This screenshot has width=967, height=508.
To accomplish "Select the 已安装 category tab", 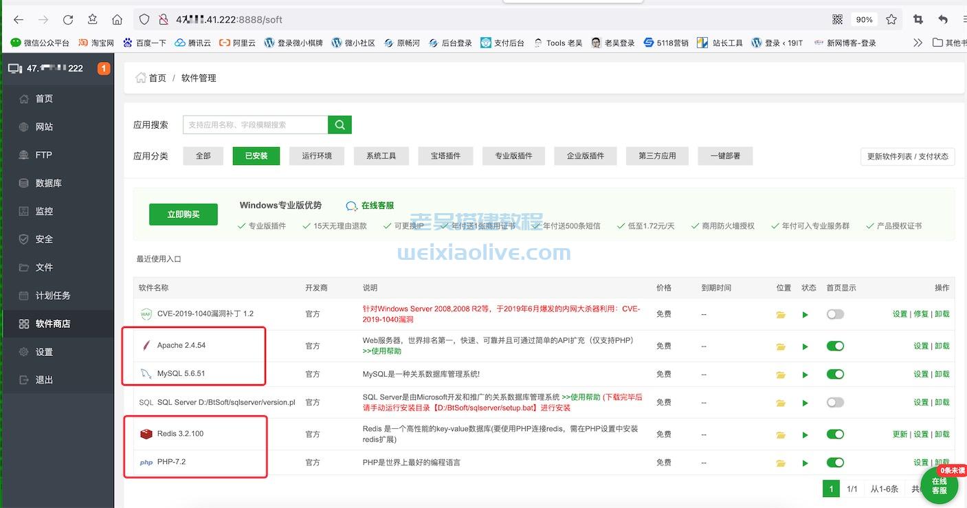I will [x=256, y=156].
